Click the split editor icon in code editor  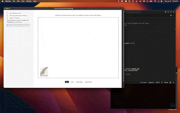171,15
